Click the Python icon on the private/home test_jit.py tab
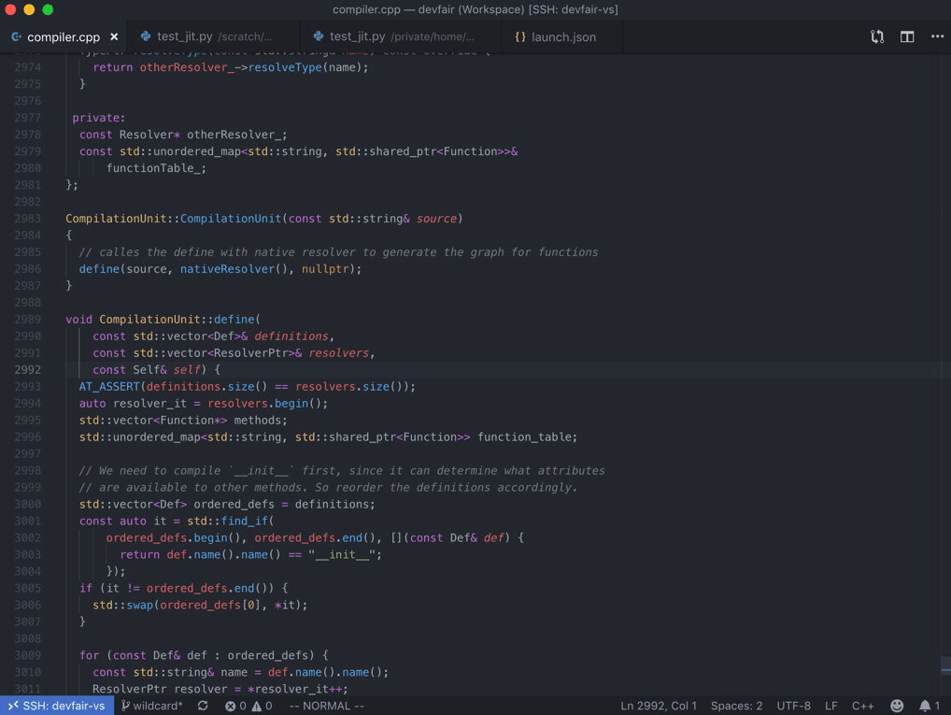Image resolution: width=951 pixels, height=715 pixels. click(319, 36)
